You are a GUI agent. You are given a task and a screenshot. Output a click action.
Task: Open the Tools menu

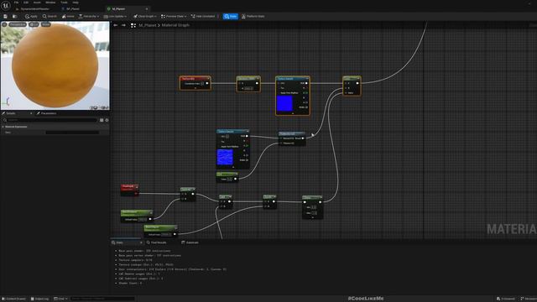64,3
